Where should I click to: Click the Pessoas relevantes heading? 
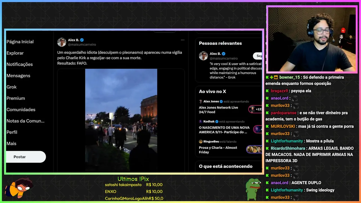(220, 43)
